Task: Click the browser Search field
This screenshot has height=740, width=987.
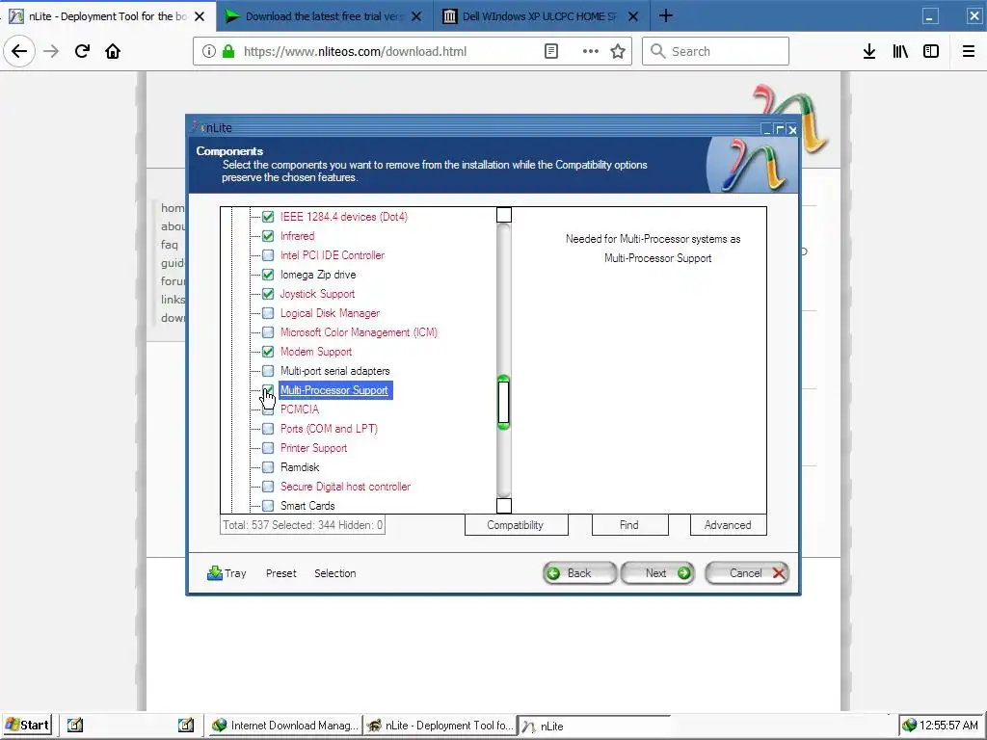Action: tap(716, 51)
